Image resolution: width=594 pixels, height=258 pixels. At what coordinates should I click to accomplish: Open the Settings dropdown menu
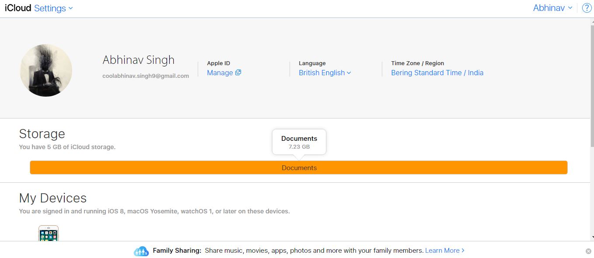point(53,8)
